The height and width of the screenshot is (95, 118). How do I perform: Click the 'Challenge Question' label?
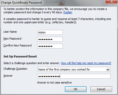coord(15,69)
